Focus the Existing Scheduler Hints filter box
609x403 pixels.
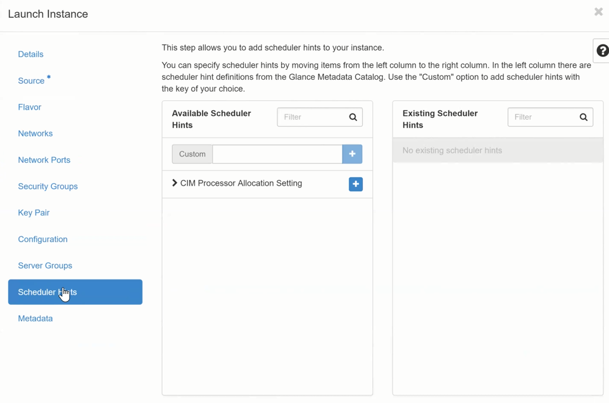click(x=542, y=117)
